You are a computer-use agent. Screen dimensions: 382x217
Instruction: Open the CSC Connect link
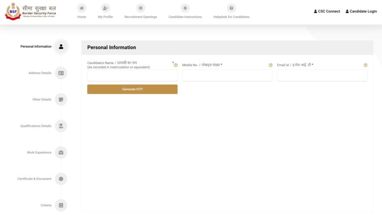327,11
